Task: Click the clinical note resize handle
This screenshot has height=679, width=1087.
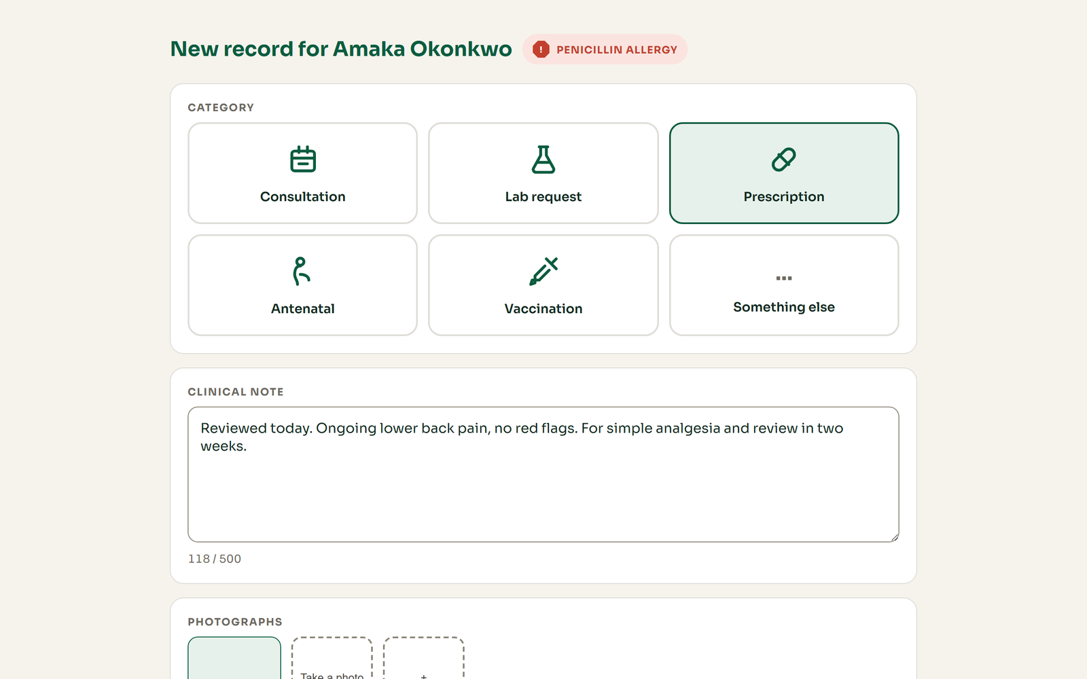Action: pos(895,538)
